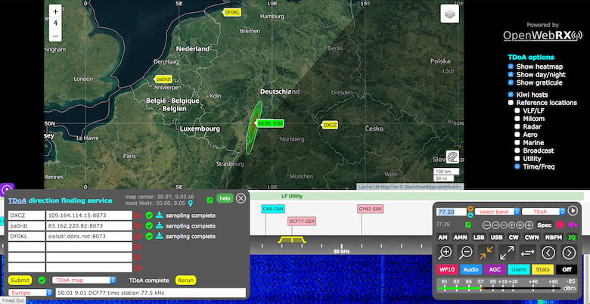Remove DXCZ host with scissors icon
Screen dimensions: 590x304
pos(138,216)
